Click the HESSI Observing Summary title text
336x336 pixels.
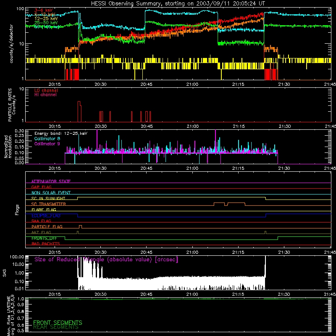178,4
